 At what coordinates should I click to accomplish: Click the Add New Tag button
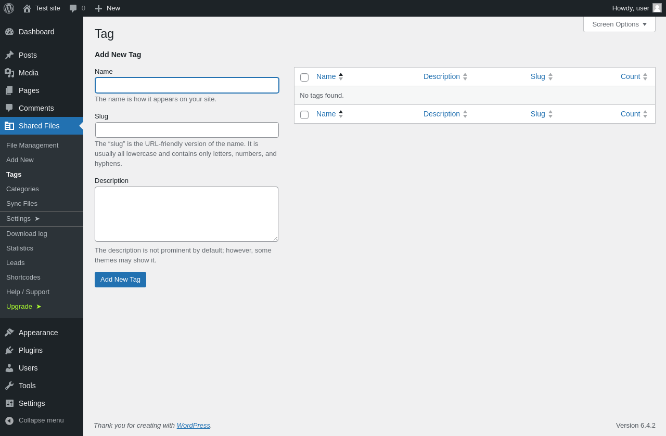pyautogui.click(x=120, y=280)
